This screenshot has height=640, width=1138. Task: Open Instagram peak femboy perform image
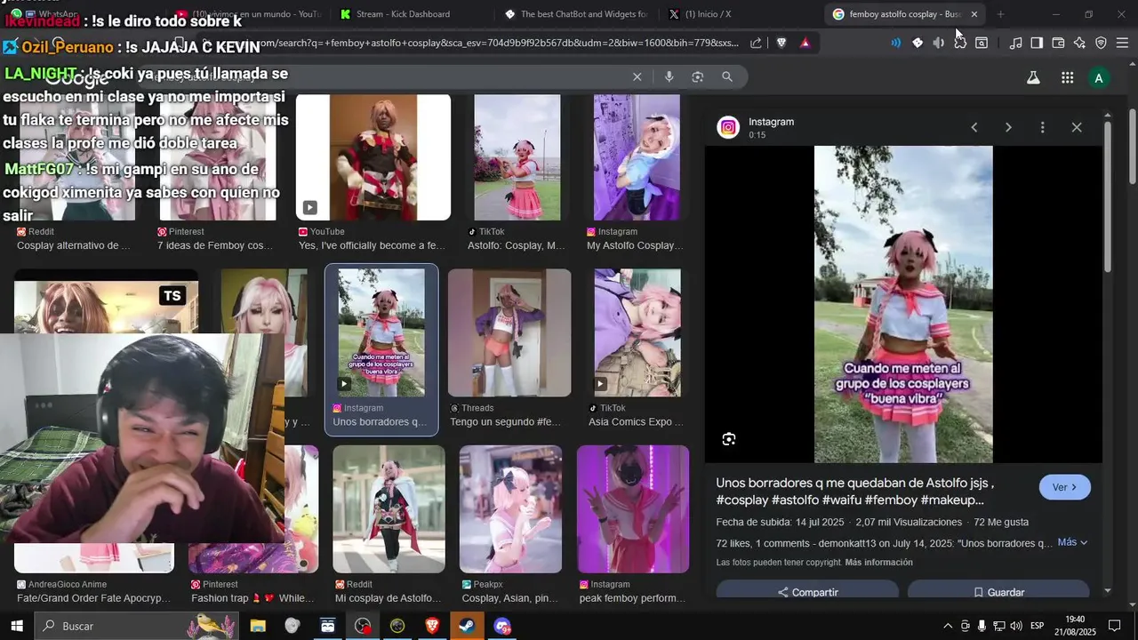click(633, 509)
